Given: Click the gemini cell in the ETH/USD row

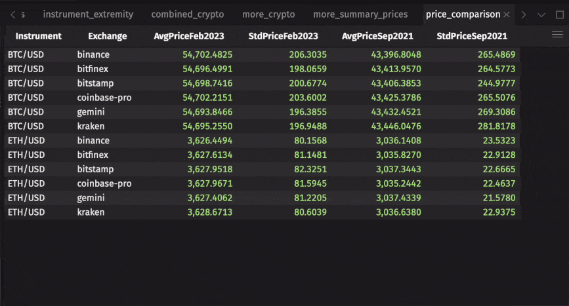Looking at the screenshot, I should click(91, 198).
